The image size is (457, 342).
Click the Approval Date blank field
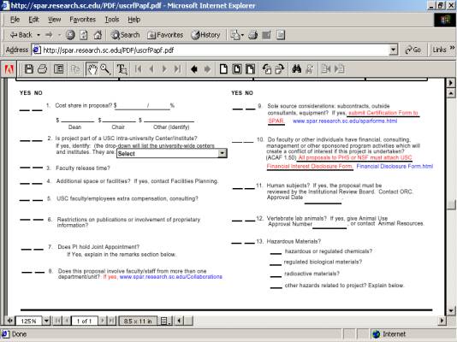[323, 200]
